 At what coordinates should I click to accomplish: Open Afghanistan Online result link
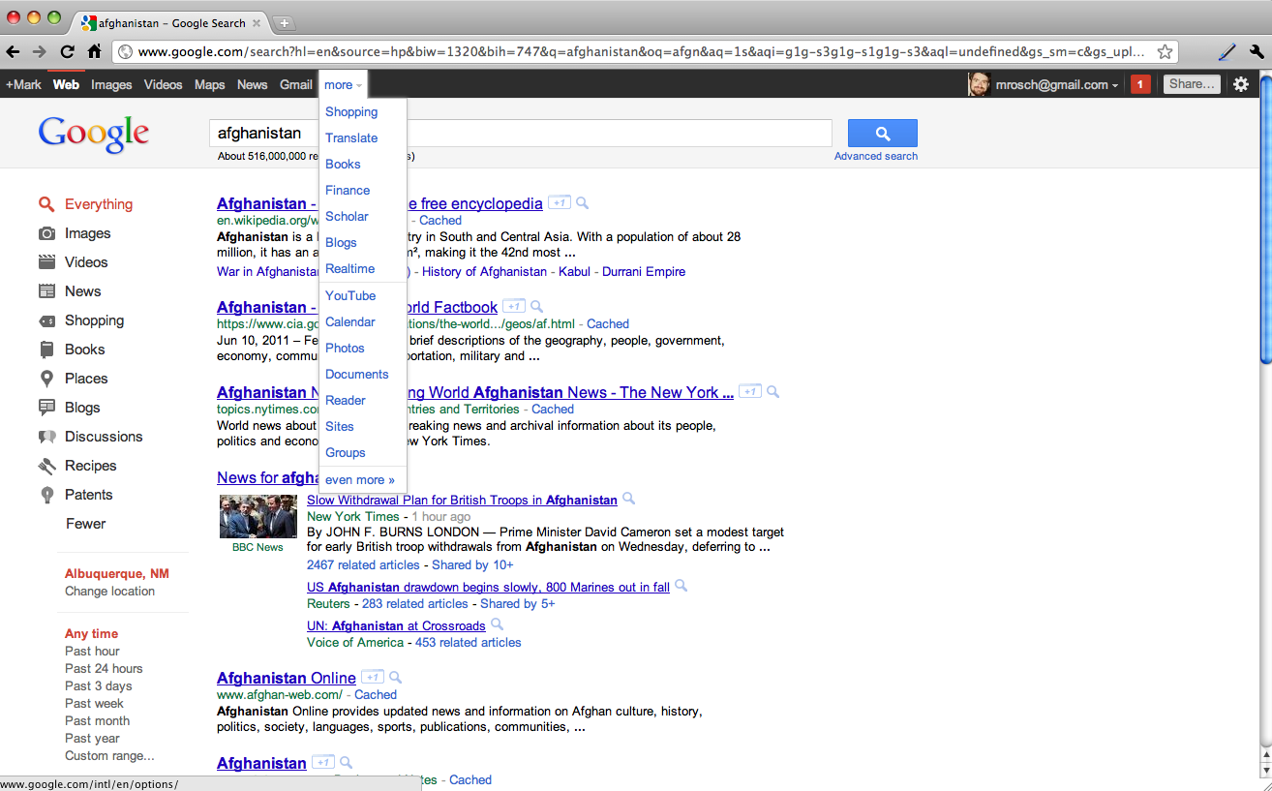tap(287, 678)
